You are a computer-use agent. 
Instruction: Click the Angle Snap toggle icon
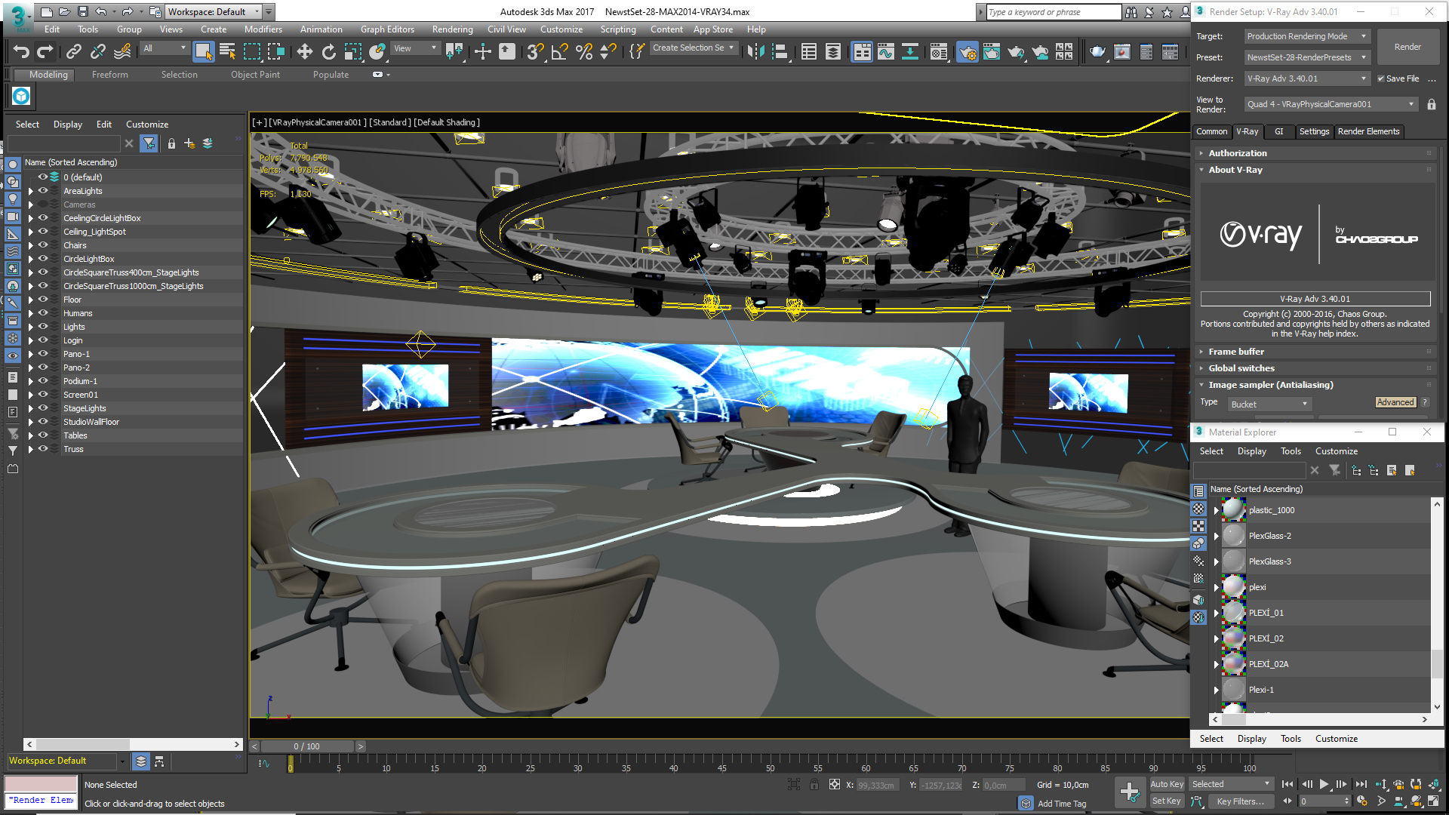(559, 51)
